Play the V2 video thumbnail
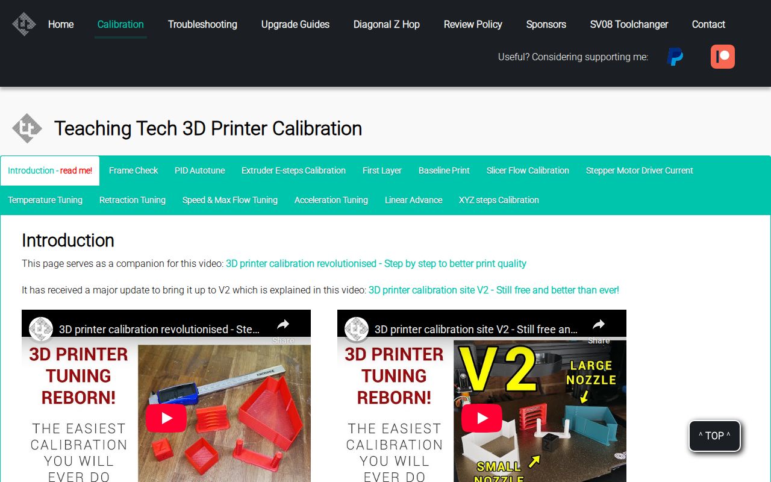The image size is (771, 482). 481,418
